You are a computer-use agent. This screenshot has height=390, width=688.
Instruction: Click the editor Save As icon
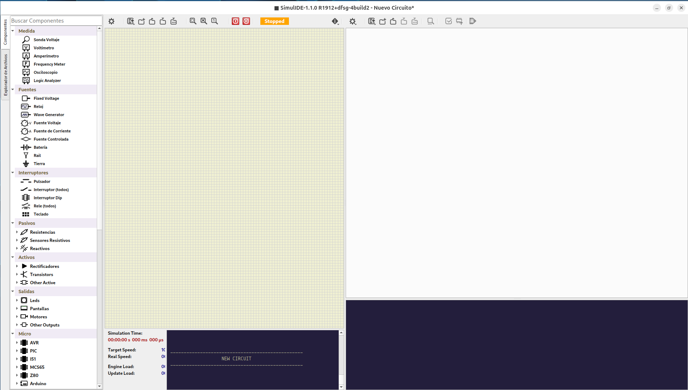(x=415, y=21)
